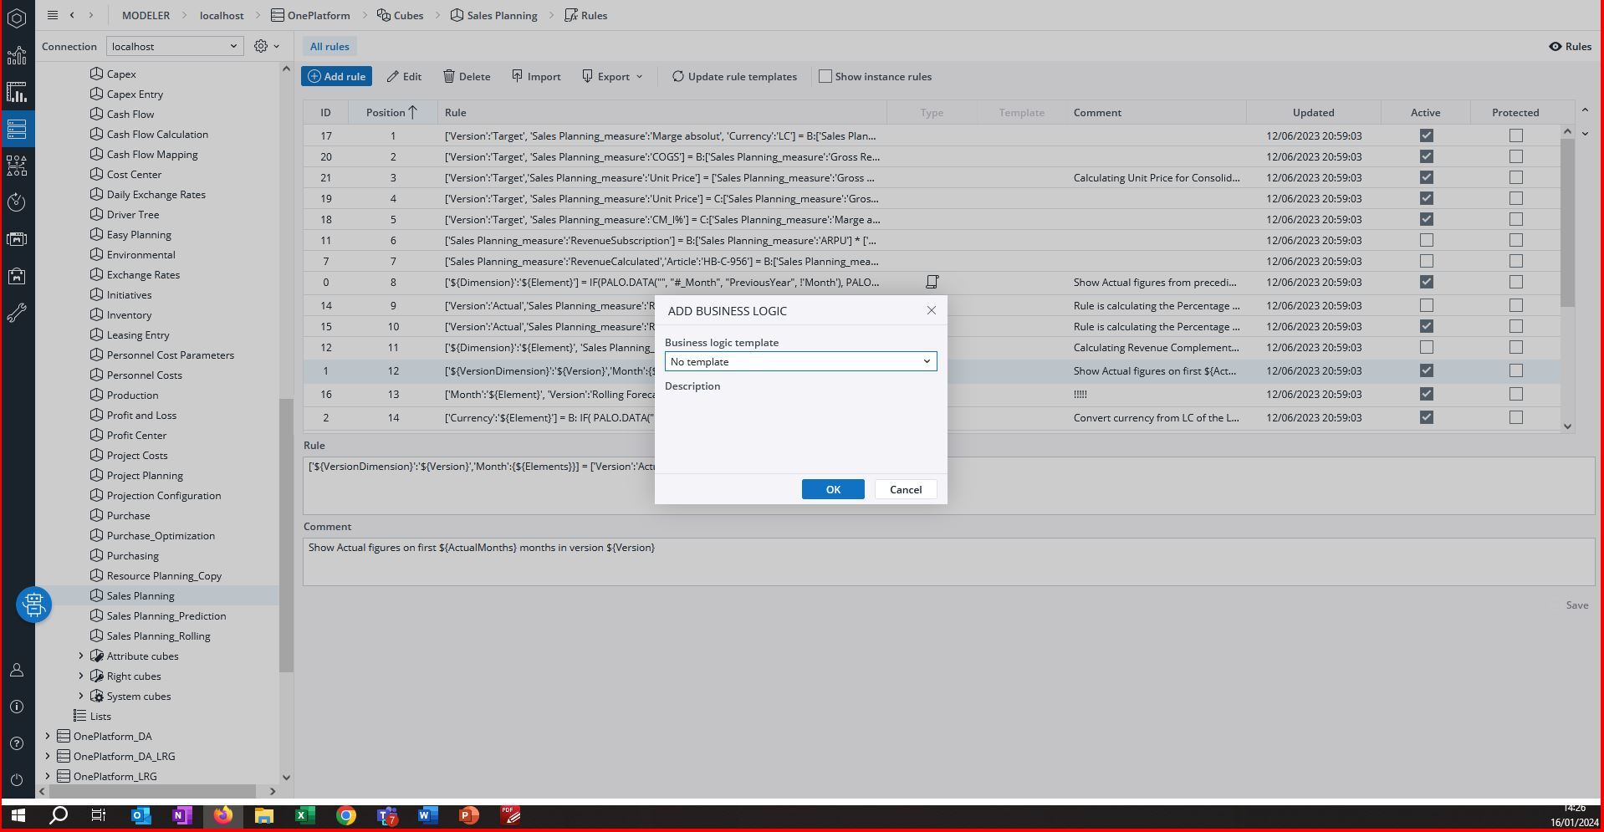Cancel the Add Business Logic dialog
Screen dimensions: 1604x832
[905, 490]
